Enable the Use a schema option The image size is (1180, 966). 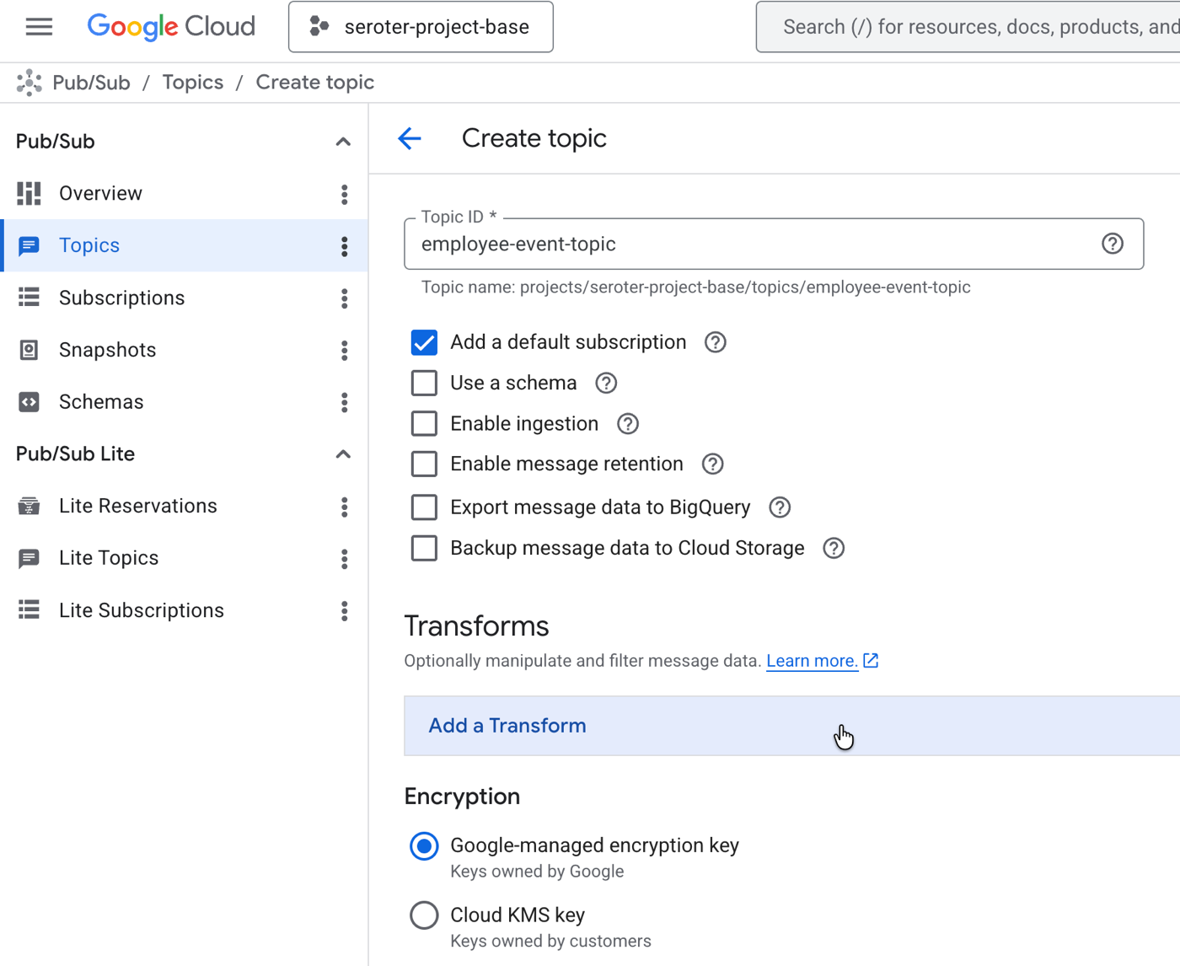[x=424, y=383]
